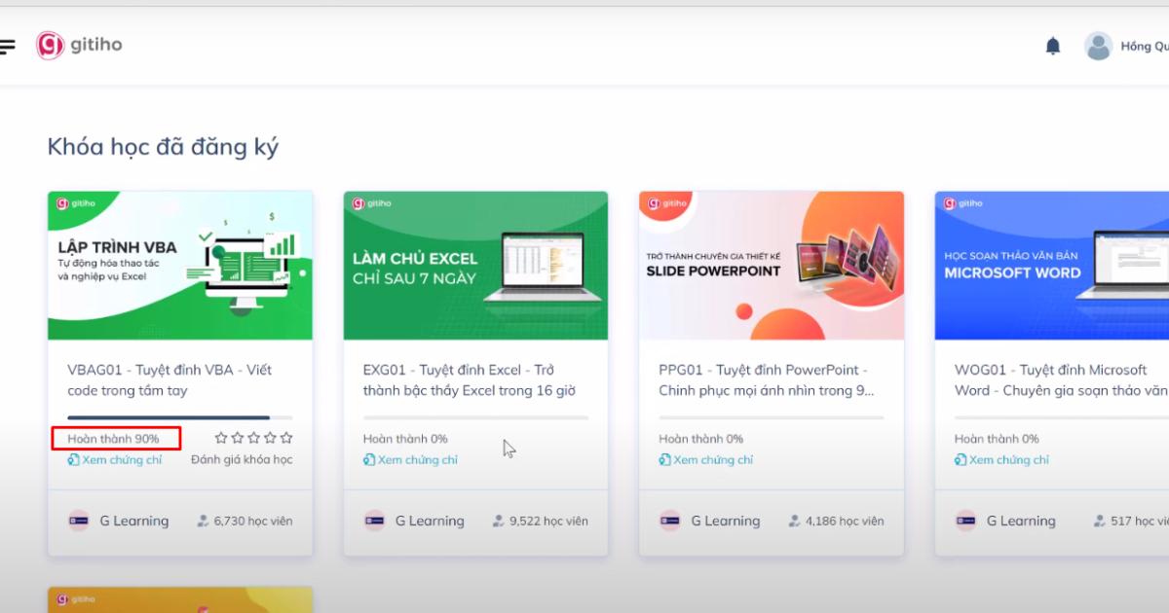Click the certificate icon on the Microsoft Word course card

961,459
